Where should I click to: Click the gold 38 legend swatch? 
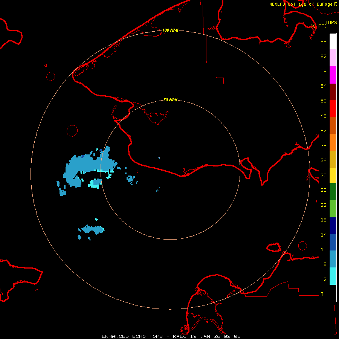[x=333, y=159]
